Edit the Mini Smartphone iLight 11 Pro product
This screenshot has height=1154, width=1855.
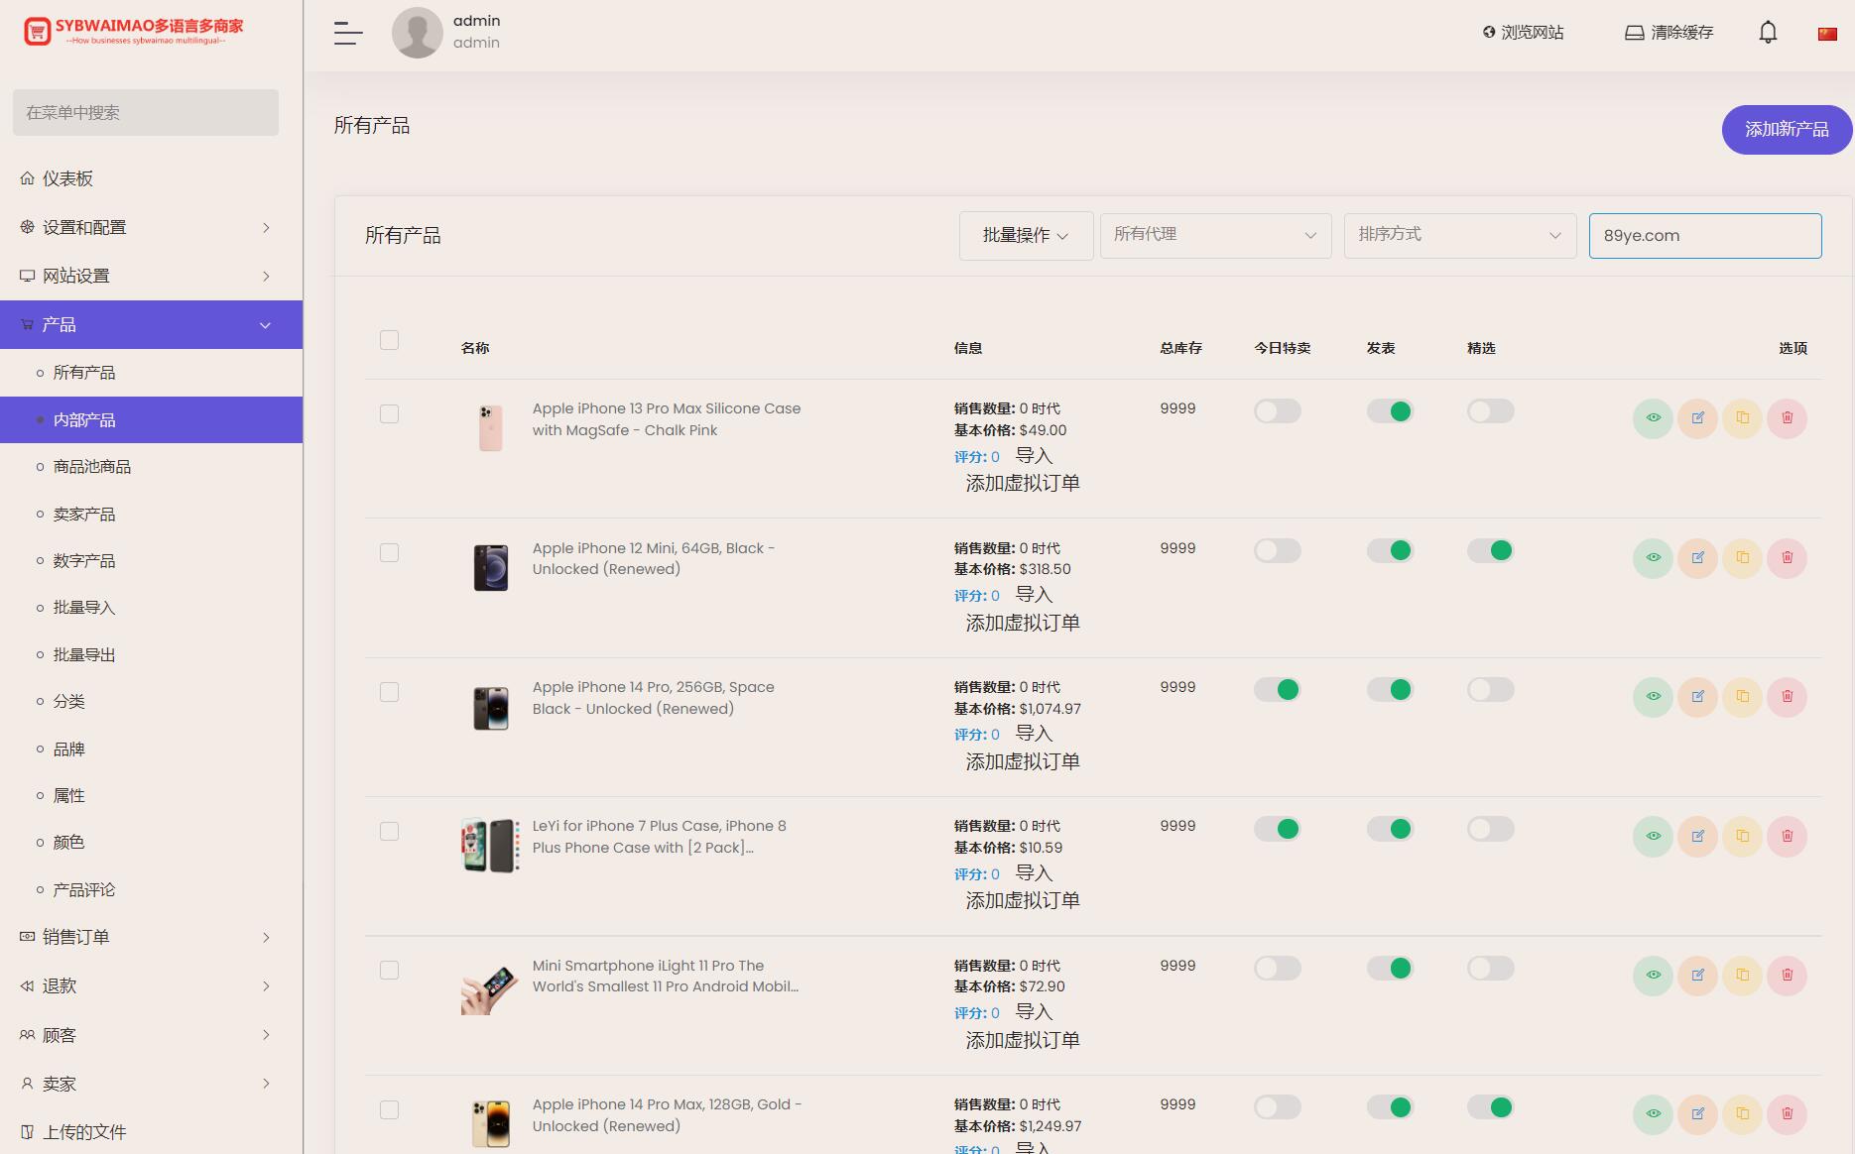click(1697, 976)
